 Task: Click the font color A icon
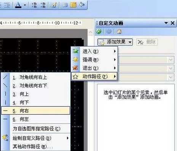tap(18, 5)
